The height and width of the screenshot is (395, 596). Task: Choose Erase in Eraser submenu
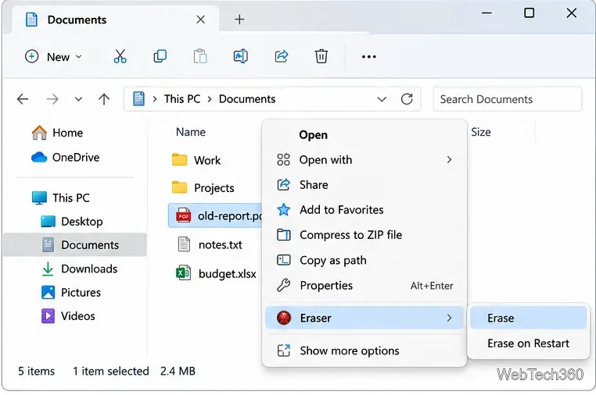(x=528, y=318)
